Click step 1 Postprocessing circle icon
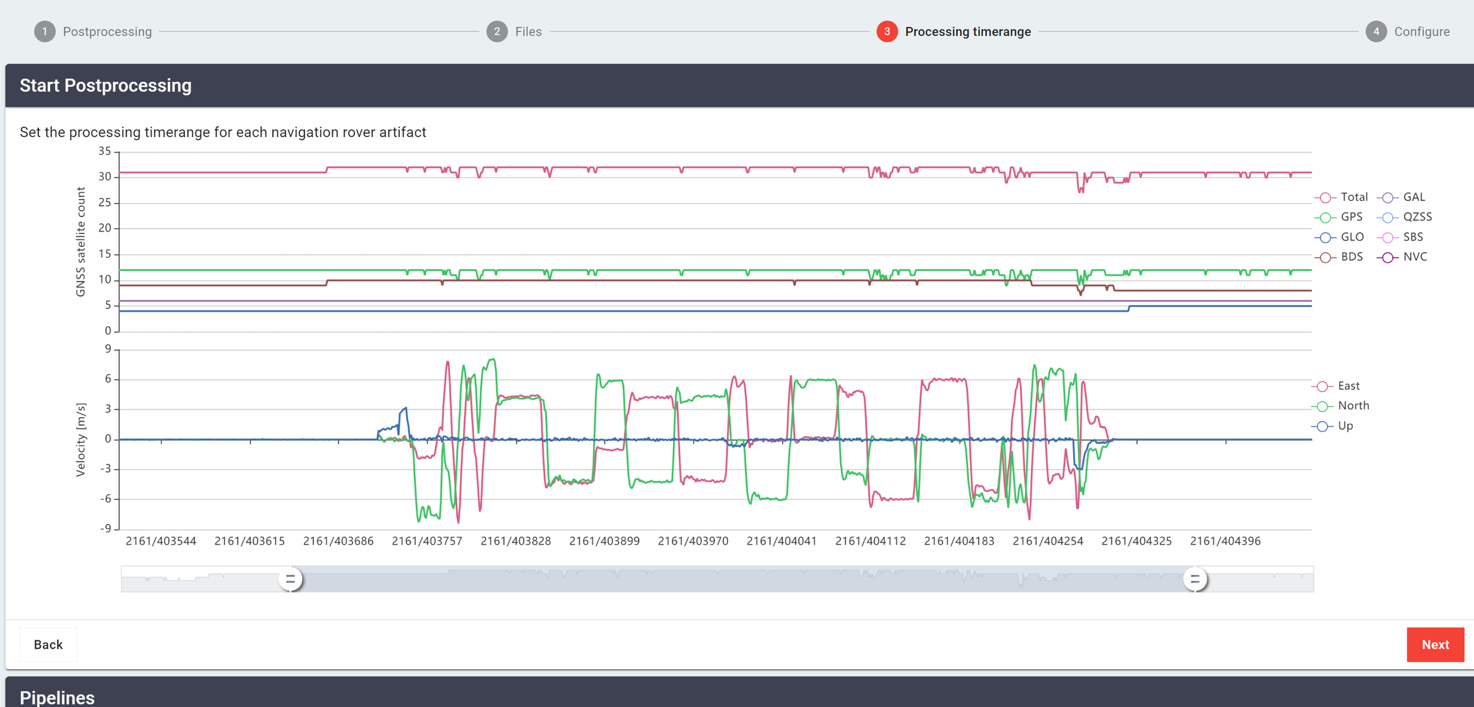The width and height of the screenshot is (1474, 707). click(x=45, y=31)
